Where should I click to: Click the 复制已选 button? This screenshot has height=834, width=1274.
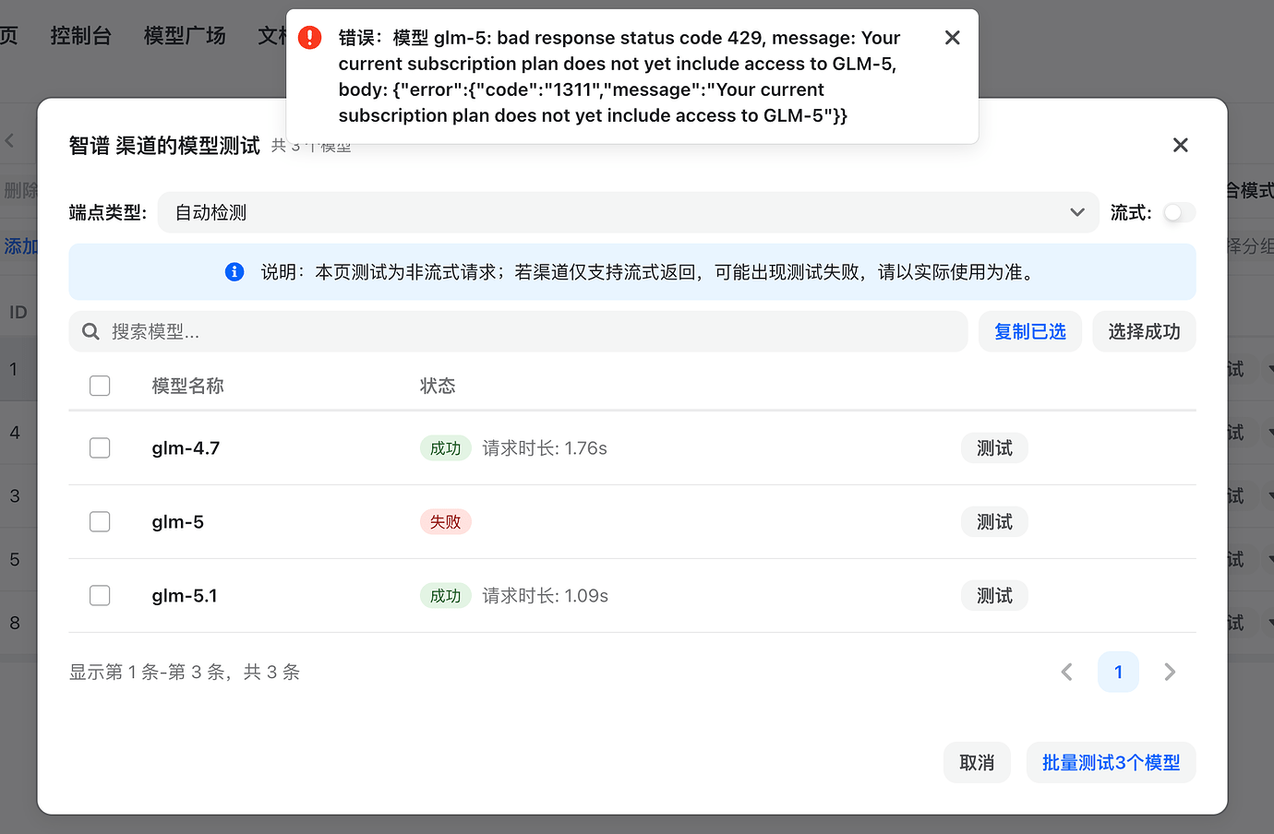coord(1030,331)
